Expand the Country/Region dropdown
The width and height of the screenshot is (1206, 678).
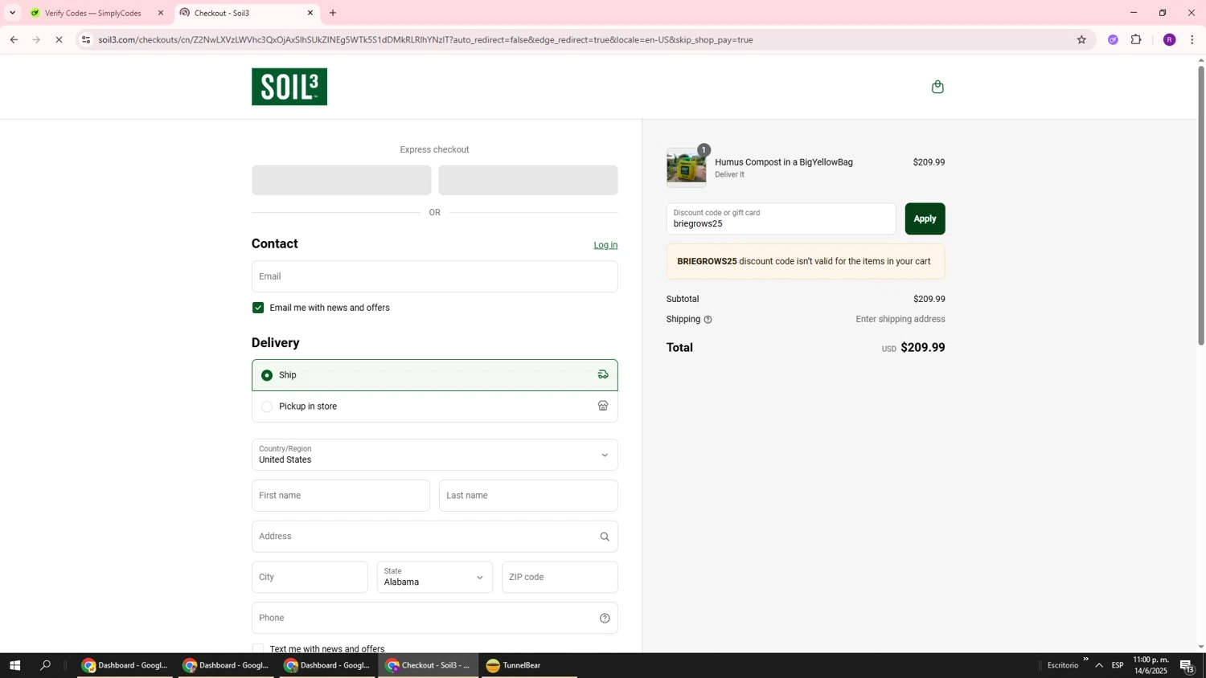[x=435, y=455]
